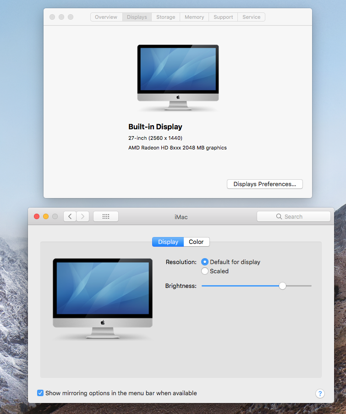Click the iMac window title
Image resolution: width=346 pixels, height=414 pixels.
tap(181, 217)
